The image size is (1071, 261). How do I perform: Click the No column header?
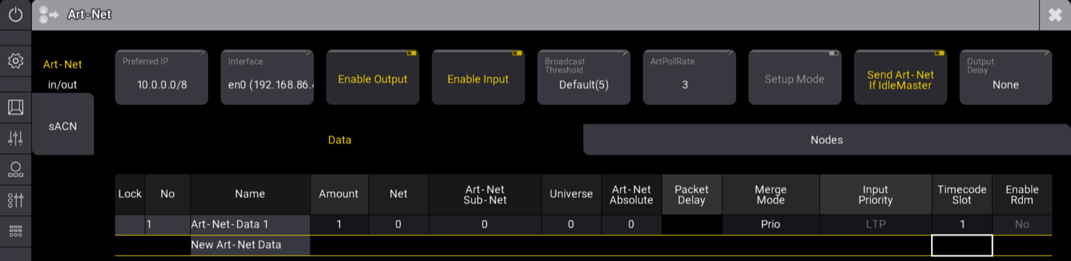tap(167, 194)
